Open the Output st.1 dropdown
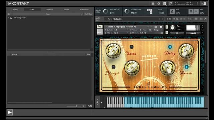Image resolution: width=214 pixels, height=120 pixels. tap(116, 30)
